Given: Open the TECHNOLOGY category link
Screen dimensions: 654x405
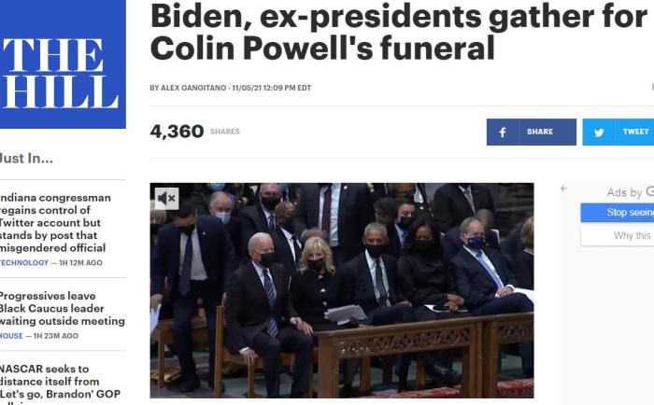Looking at the screenshot, I should tap(24, 263).
